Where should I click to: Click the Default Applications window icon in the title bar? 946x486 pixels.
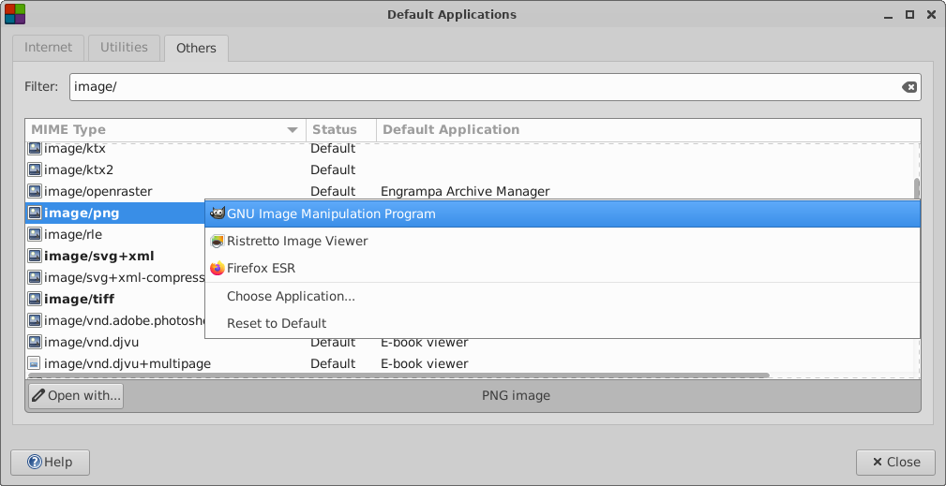[15, 14]
